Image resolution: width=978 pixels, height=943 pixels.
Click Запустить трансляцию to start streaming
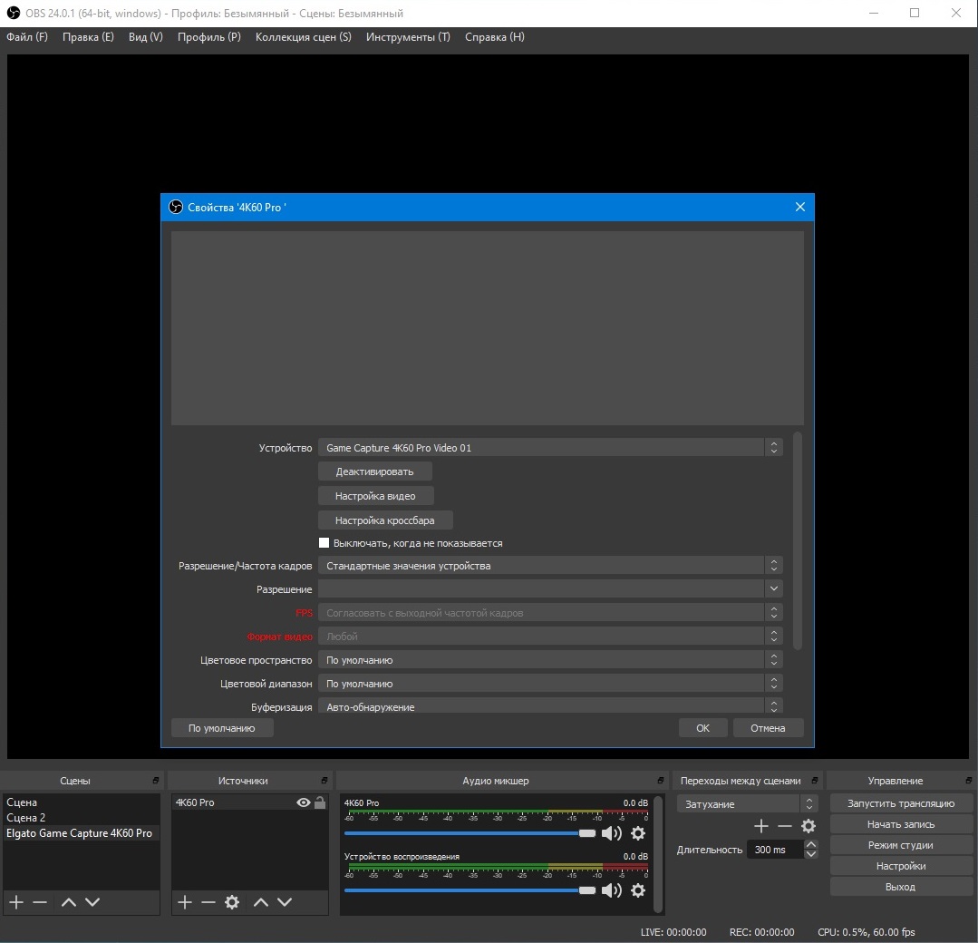click(901, 803)
